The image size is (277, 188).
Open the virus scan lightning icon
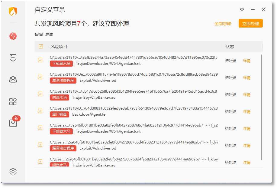tap(13, 36)
